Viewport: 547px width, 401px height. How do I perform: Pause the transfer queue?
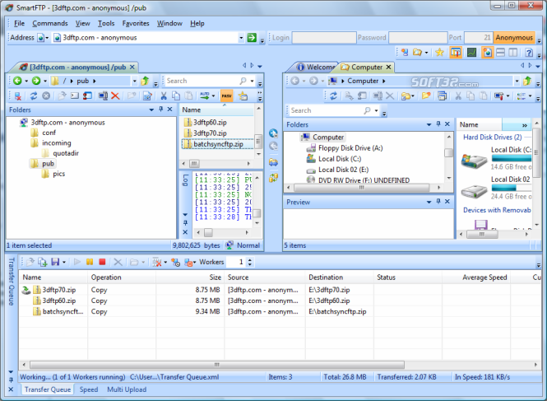(90, 262)
